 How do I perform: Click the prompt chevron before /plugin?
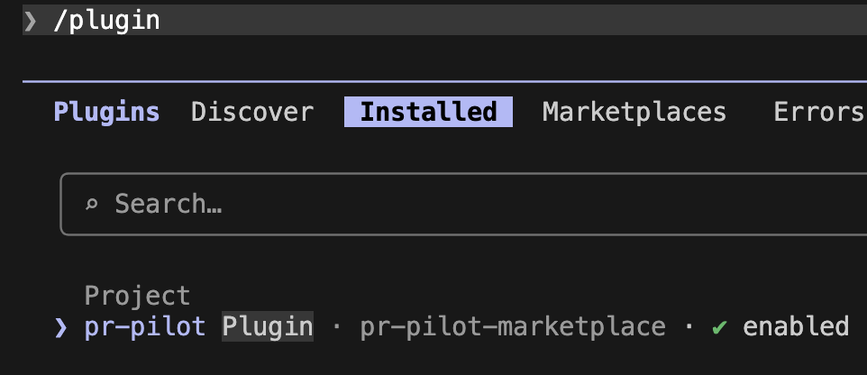pyautogui.click(x=31, y=20)
